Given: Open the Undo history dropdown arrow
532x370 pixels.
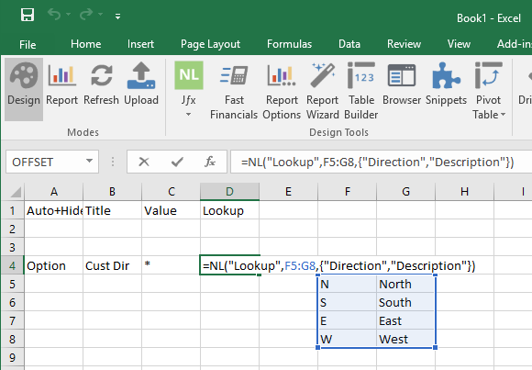Looking at the screenshot, I should [69, 15].
